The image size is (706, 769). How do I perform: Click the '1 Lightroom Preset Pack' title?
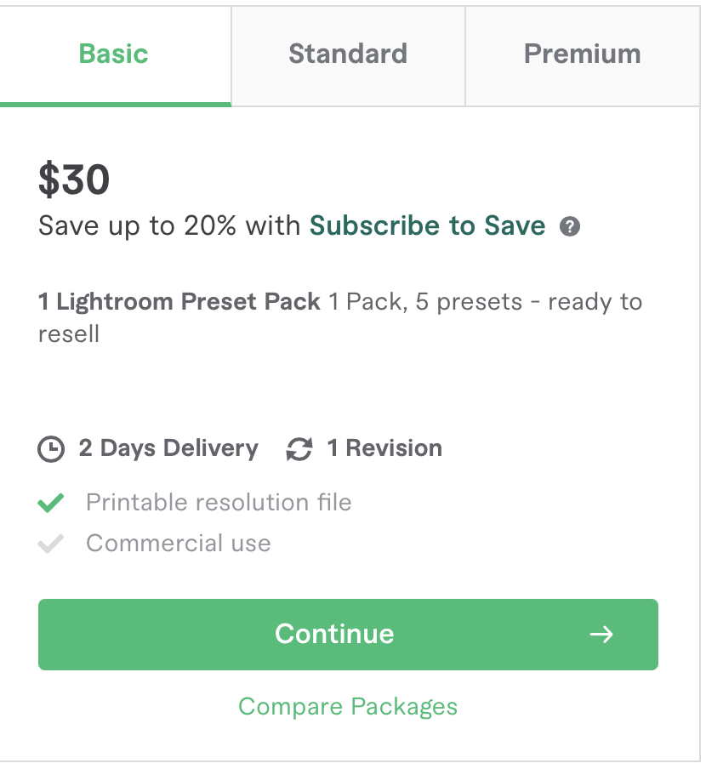(x=179, y=302)
